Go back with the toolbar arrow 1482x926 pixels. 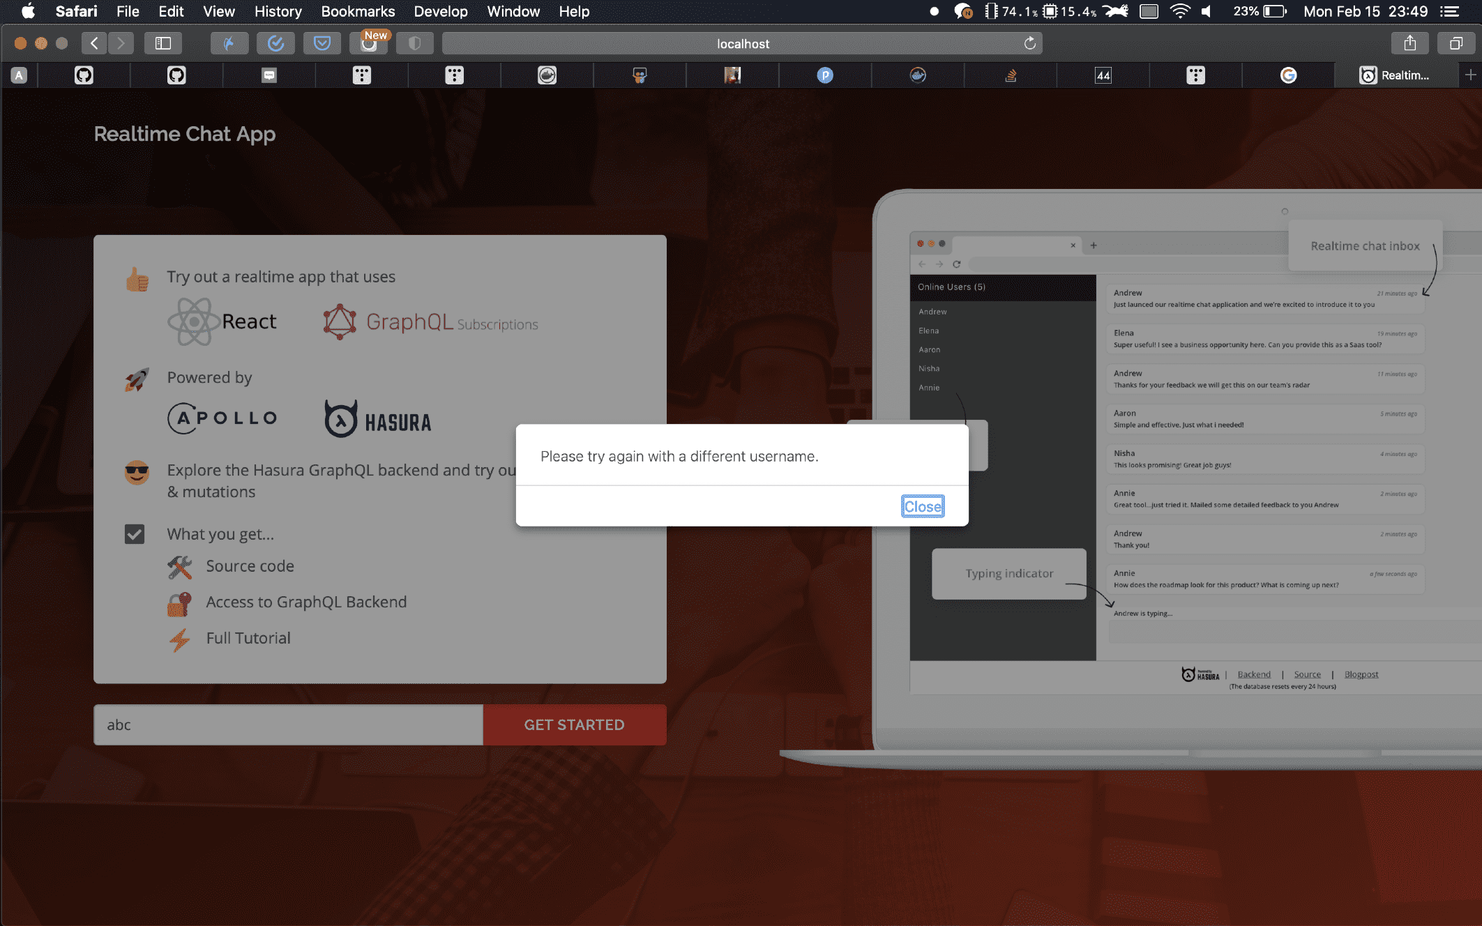pos(94,43)
